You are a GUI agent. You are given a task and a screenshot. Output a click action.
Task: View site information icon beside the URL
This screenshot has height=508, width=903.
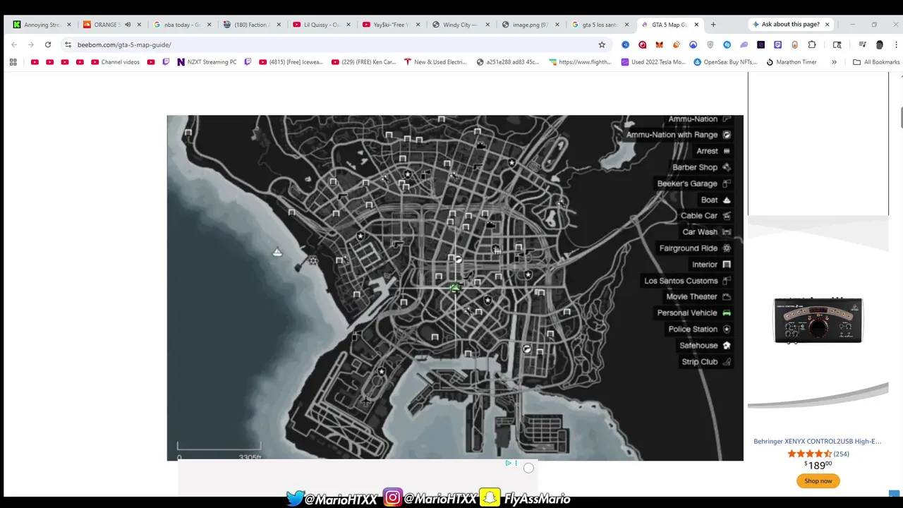pyautogui.click(x=68, y=44)
